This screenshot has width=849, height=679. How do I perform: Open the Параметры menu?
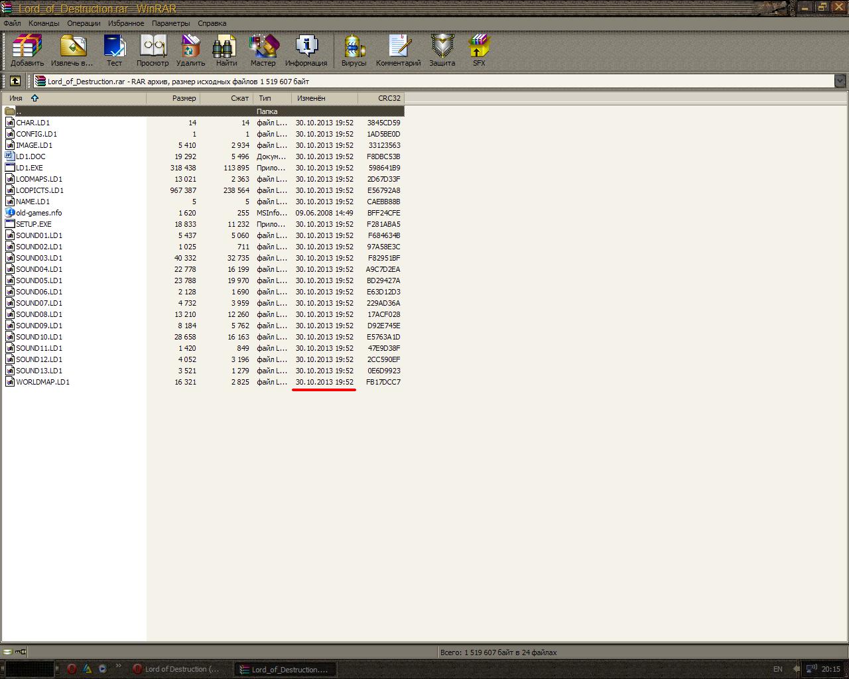click(170, 23)
